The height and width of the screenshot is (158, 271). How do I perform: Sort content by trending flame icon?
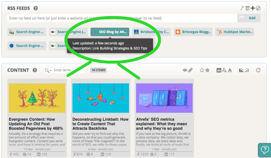pos(230,70)
